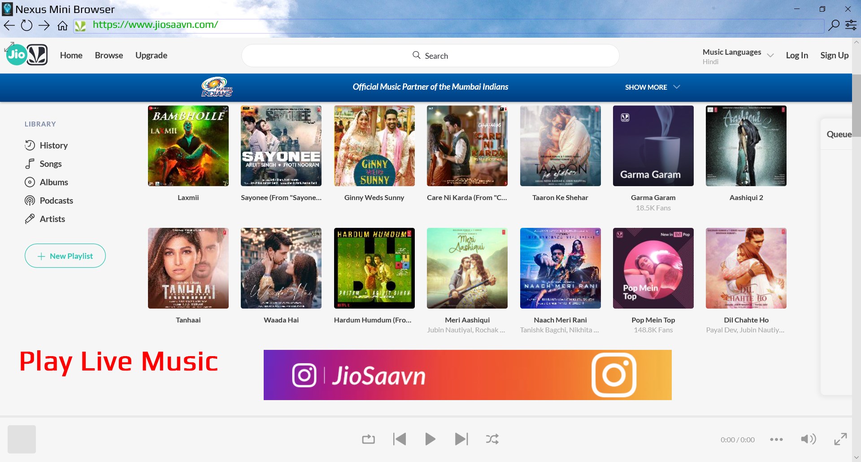
Task: Open the Taaron Ke Shehar cover
Action: [561, 146]
